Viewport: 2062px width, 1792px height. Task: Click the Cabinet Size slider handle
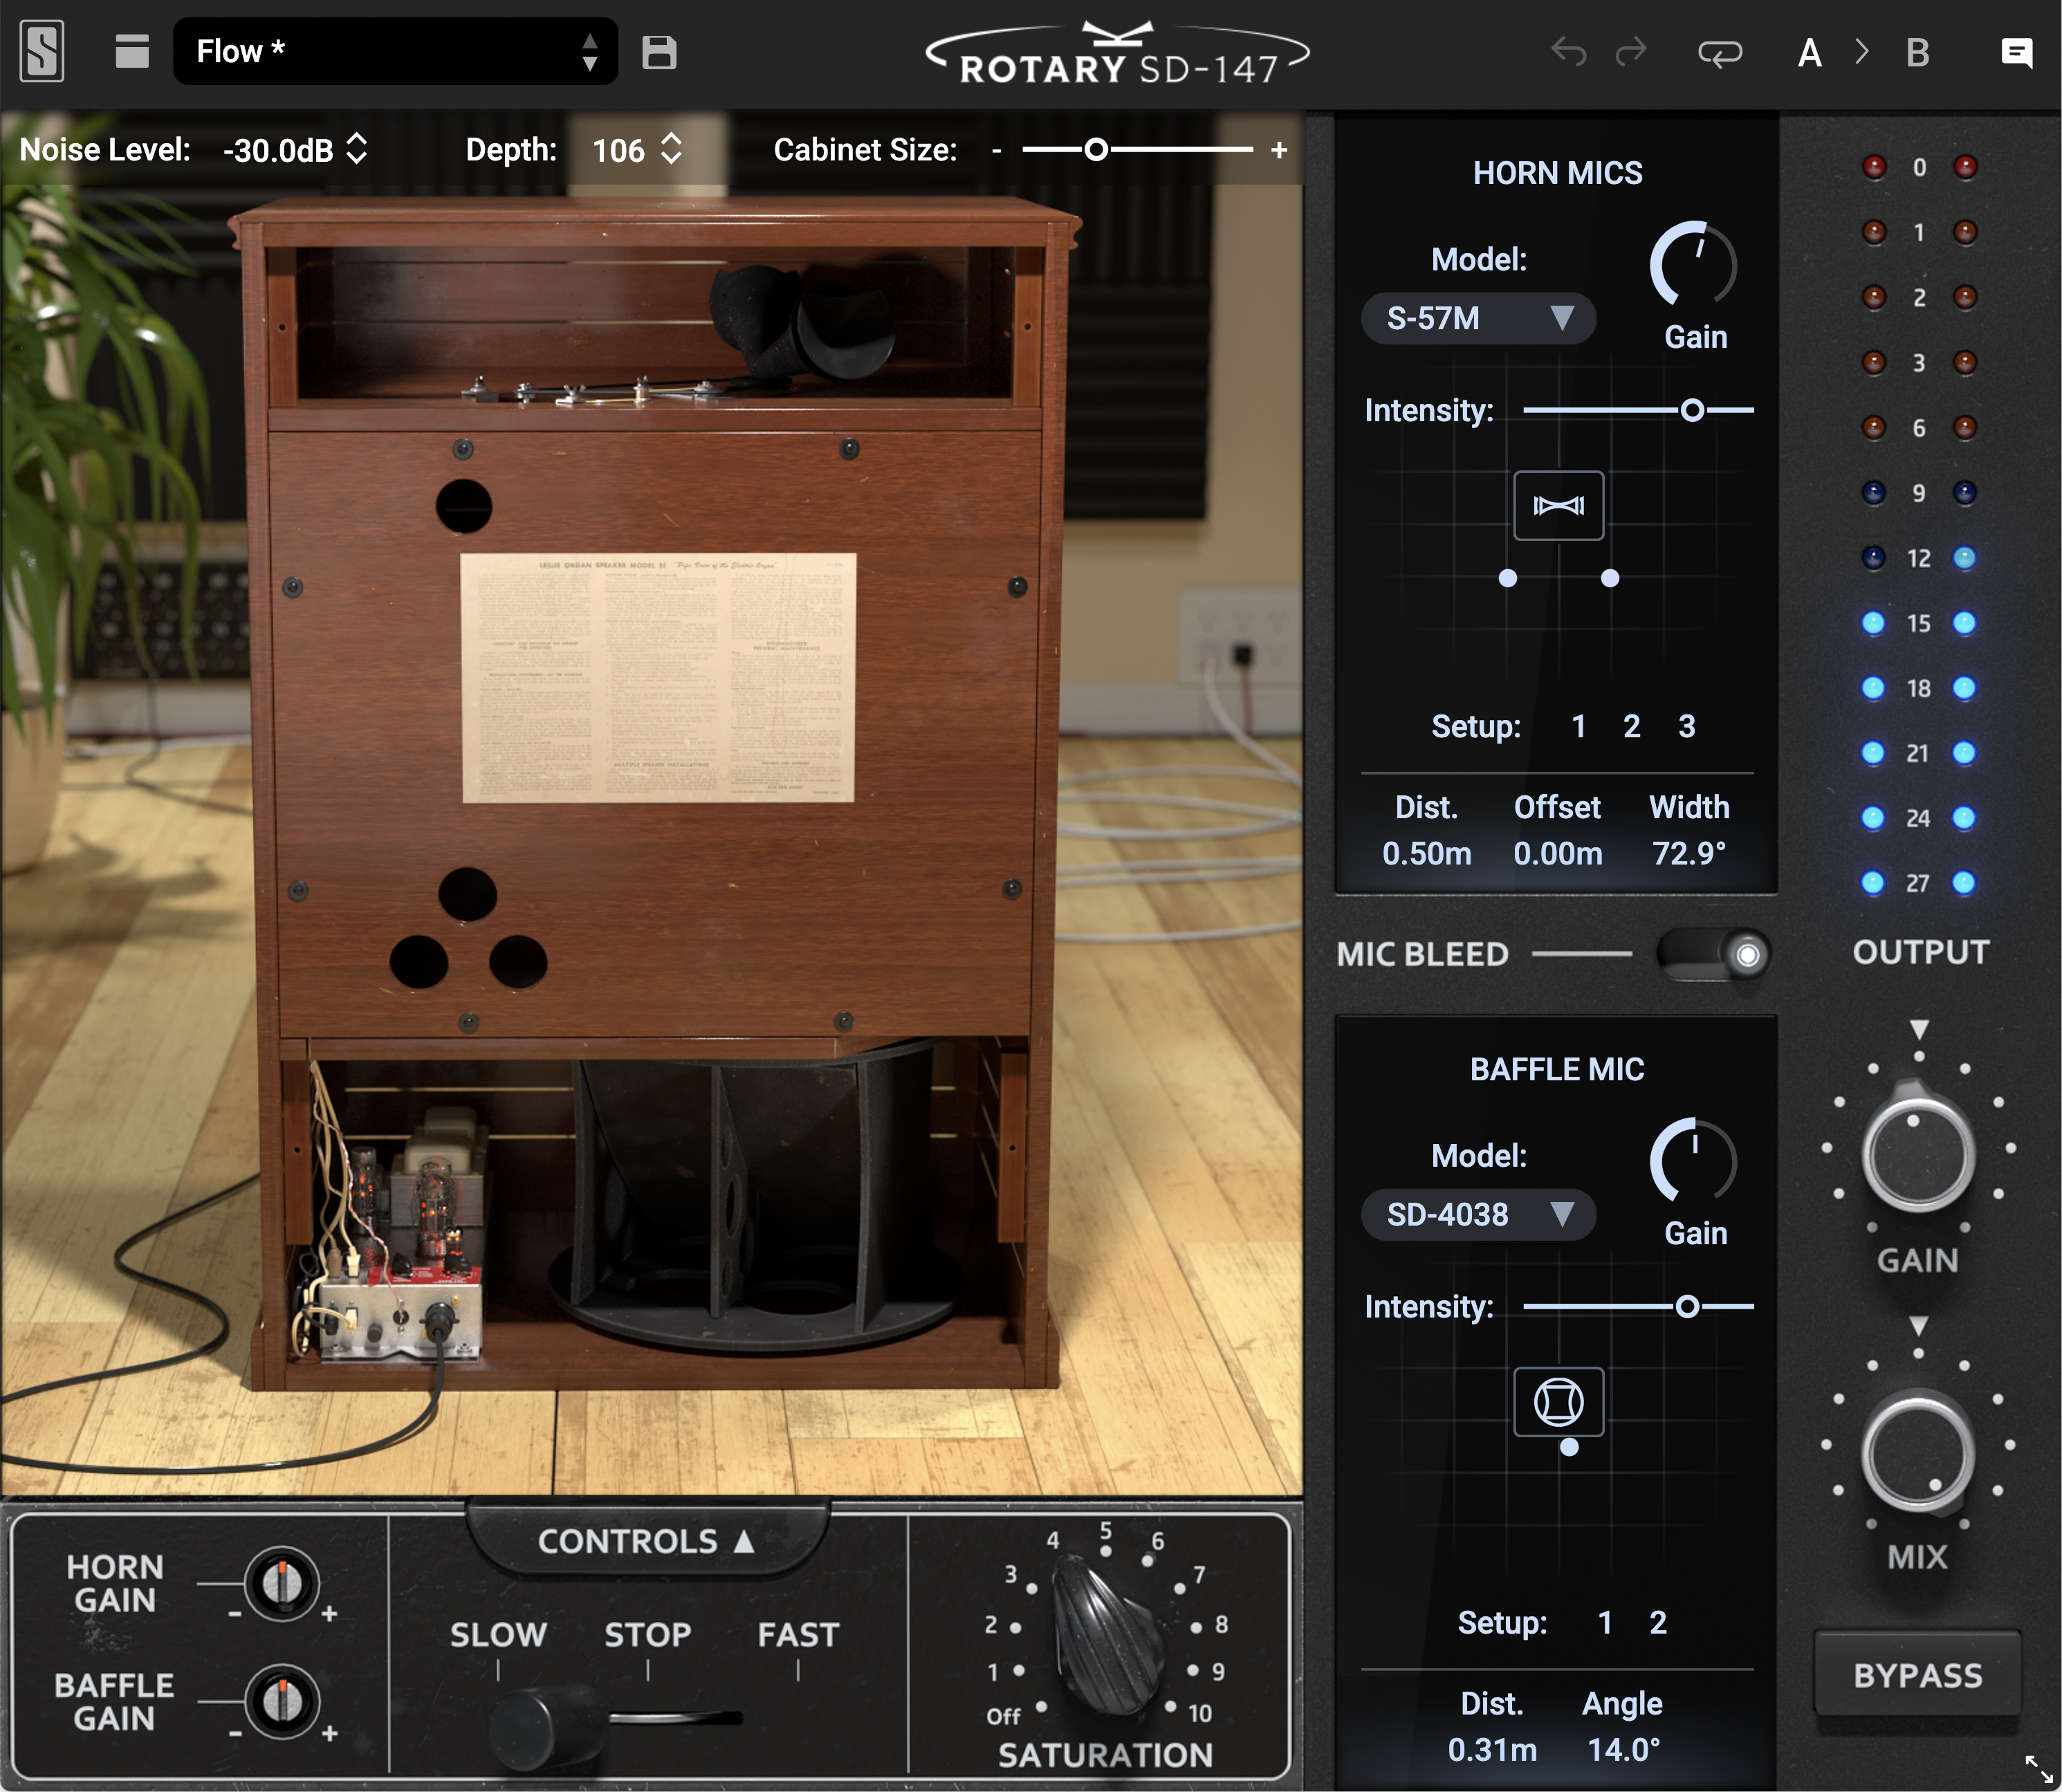pyautogui.click(x=1096, y=150)
